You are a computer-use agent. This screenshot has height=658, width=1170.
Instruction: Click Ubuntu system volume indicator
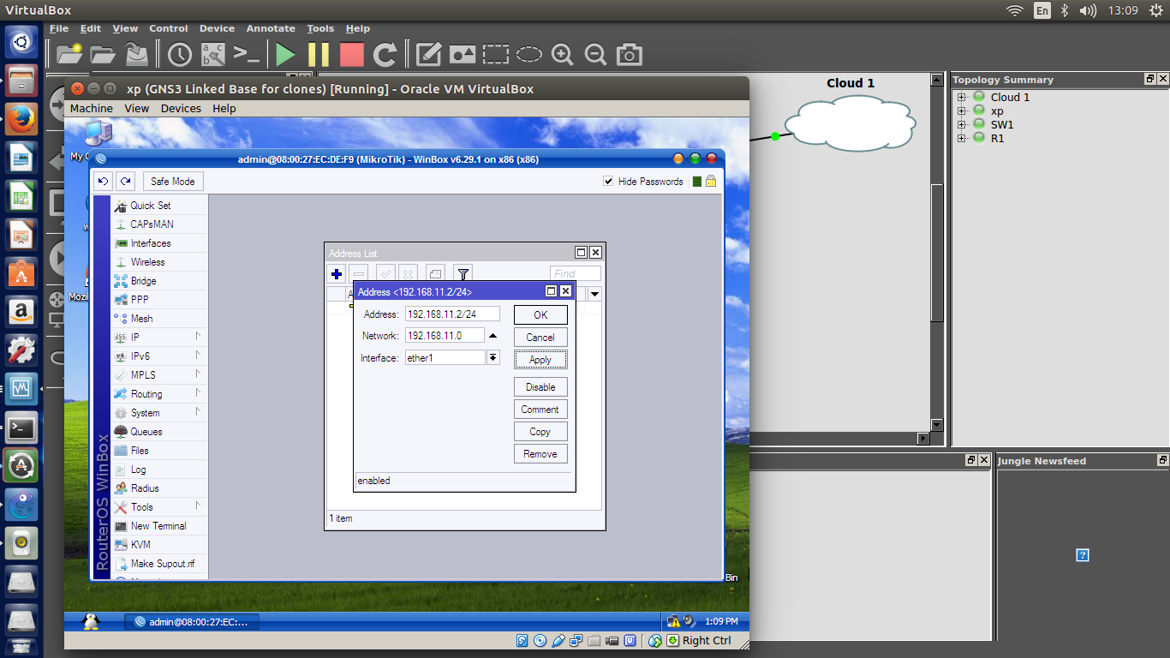click(x=1089, y=10)
